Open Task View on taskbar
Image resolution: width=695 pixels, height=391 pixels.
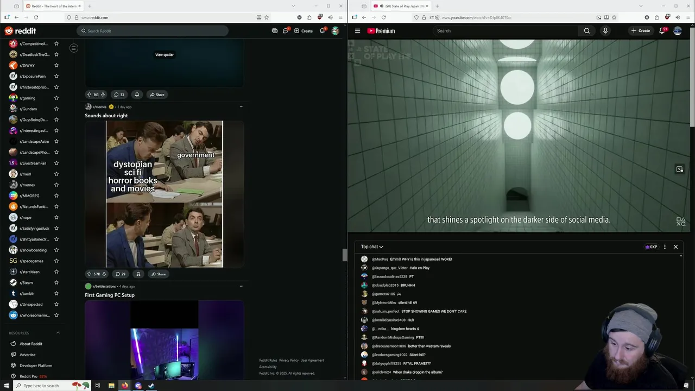click(98, 386)
